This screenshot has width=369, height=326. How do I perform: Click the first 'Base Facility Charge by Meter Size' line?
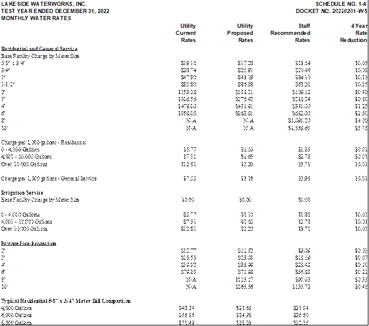(40, 56)
